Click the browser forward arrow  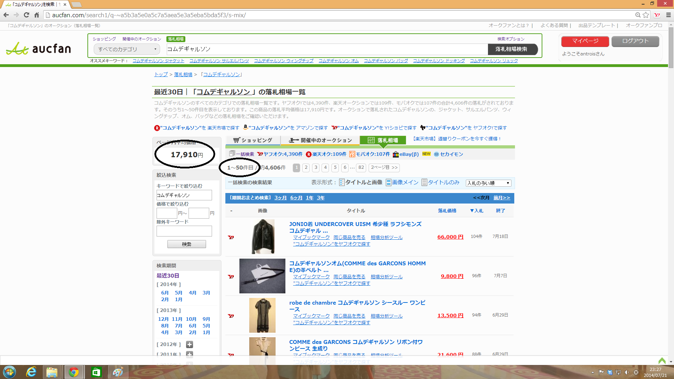pyautogui.click(x=16, y=15)
